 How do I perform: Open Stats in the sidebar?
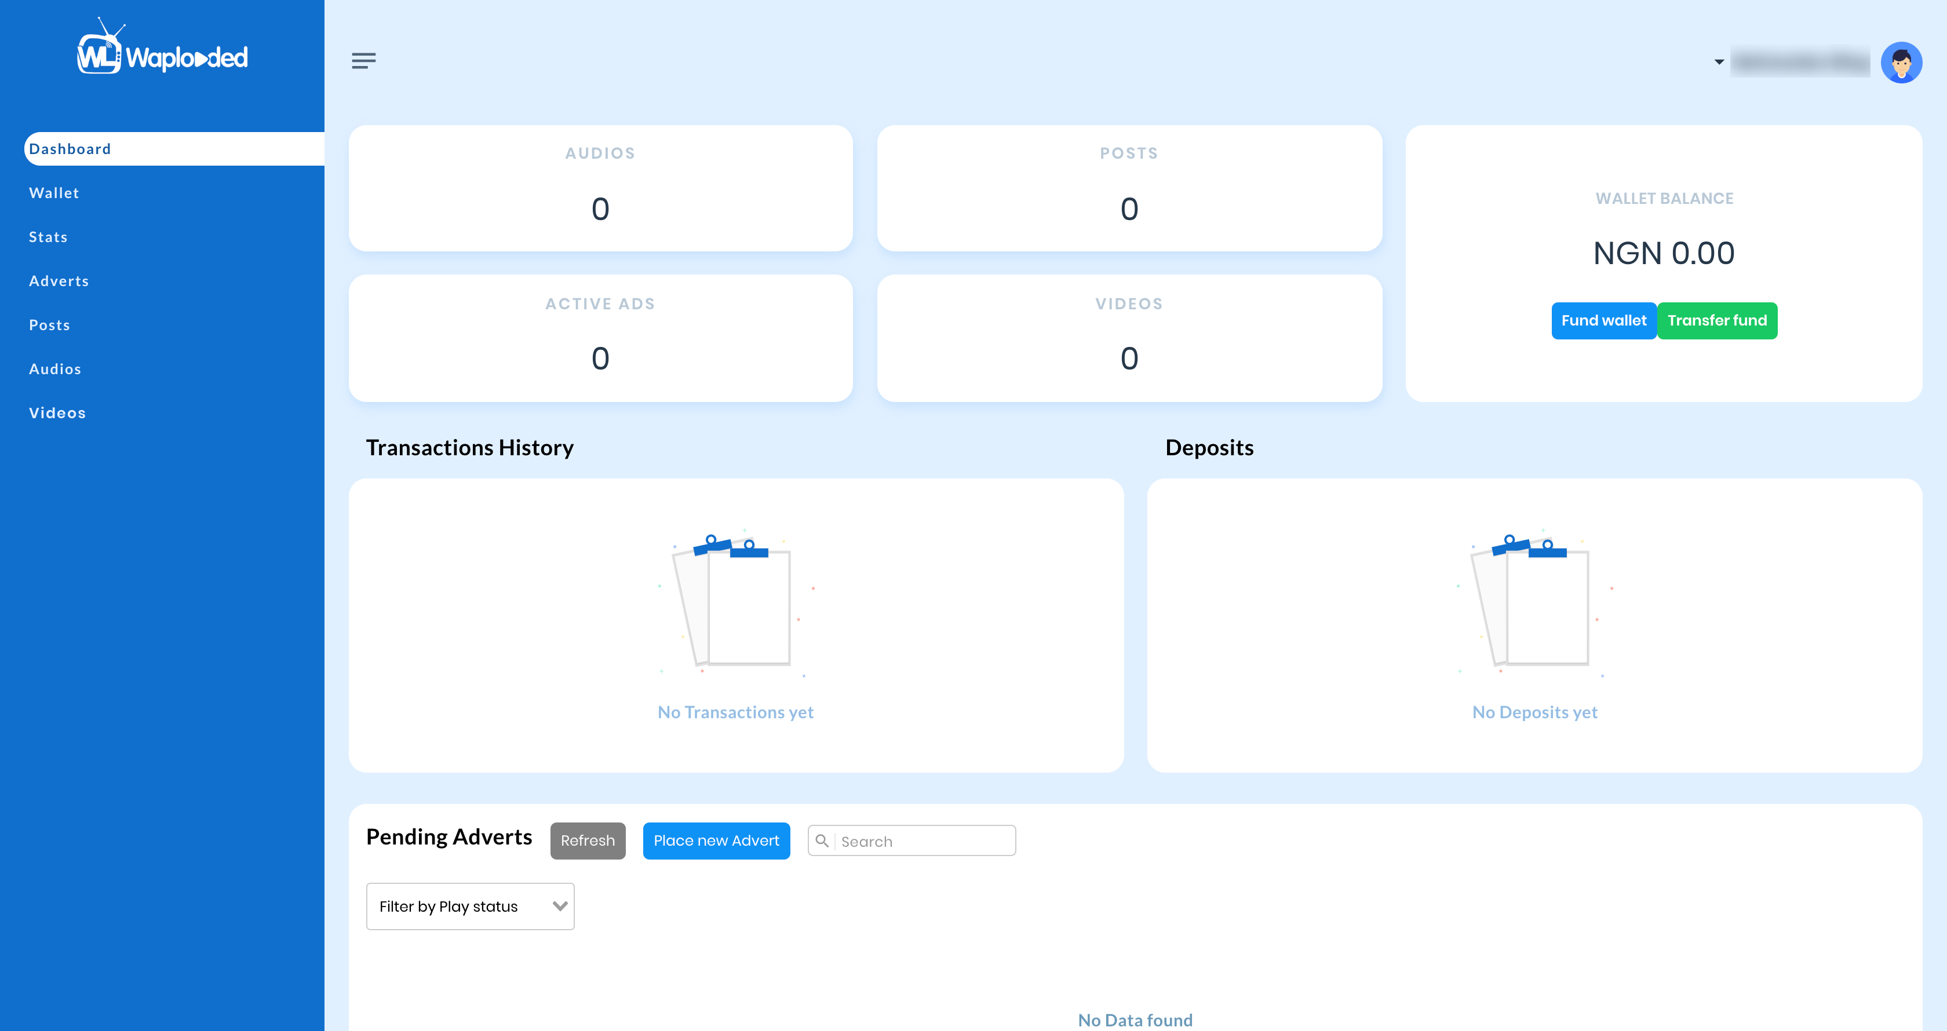click(48, 237)
